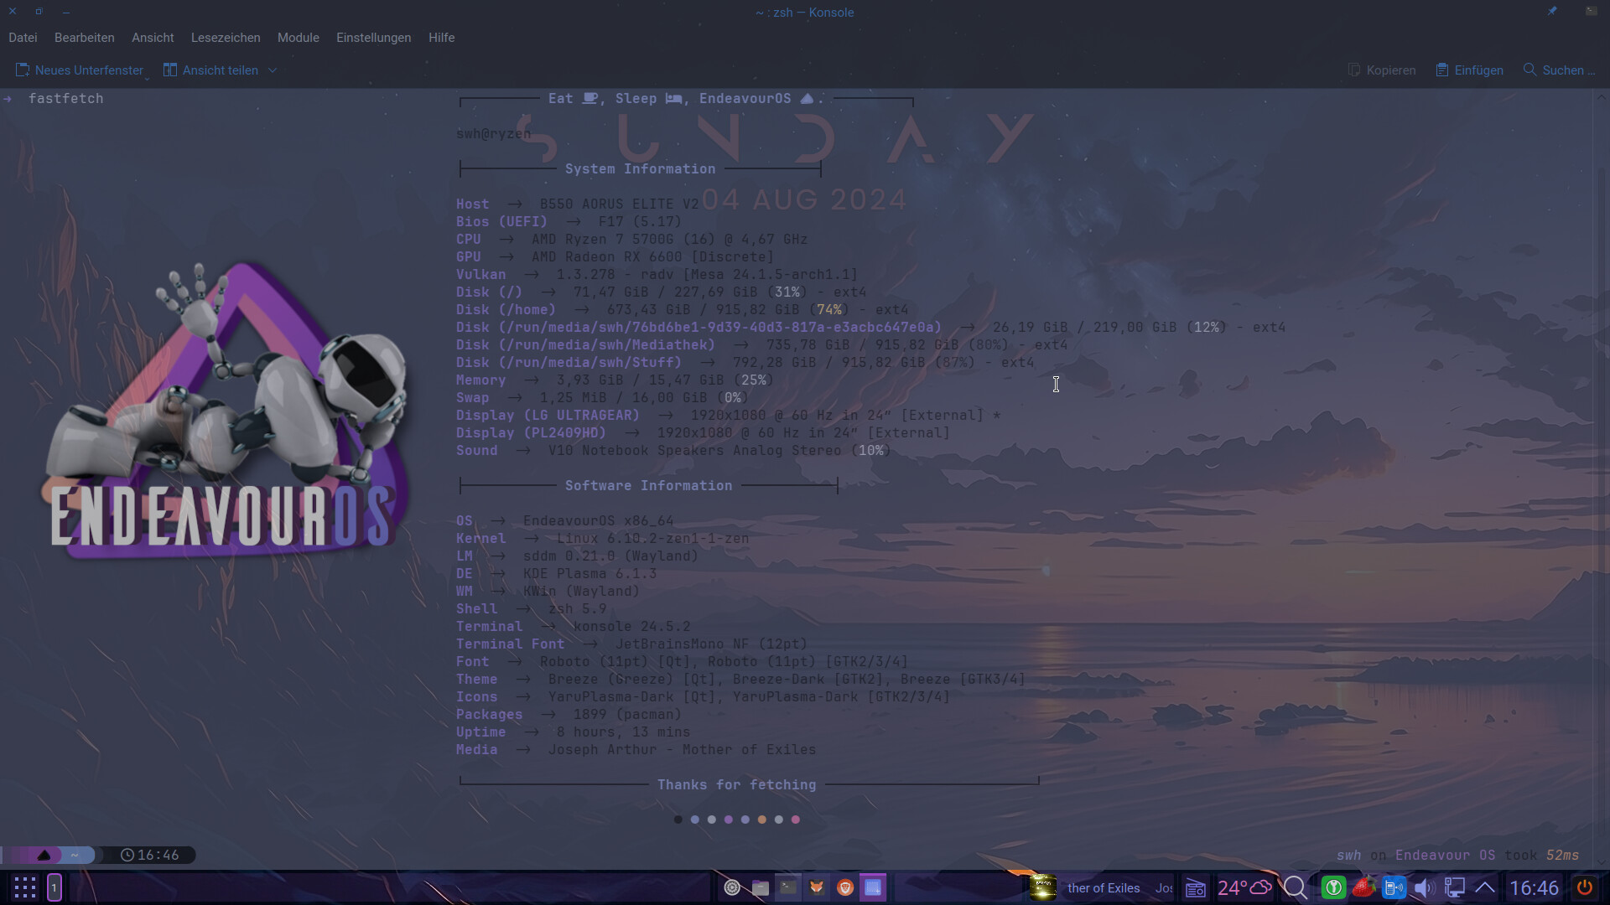The height and width of the screenshot is (905, 1610).
Task: Click the media player album art thumbnail
Action: point(1042,887)
